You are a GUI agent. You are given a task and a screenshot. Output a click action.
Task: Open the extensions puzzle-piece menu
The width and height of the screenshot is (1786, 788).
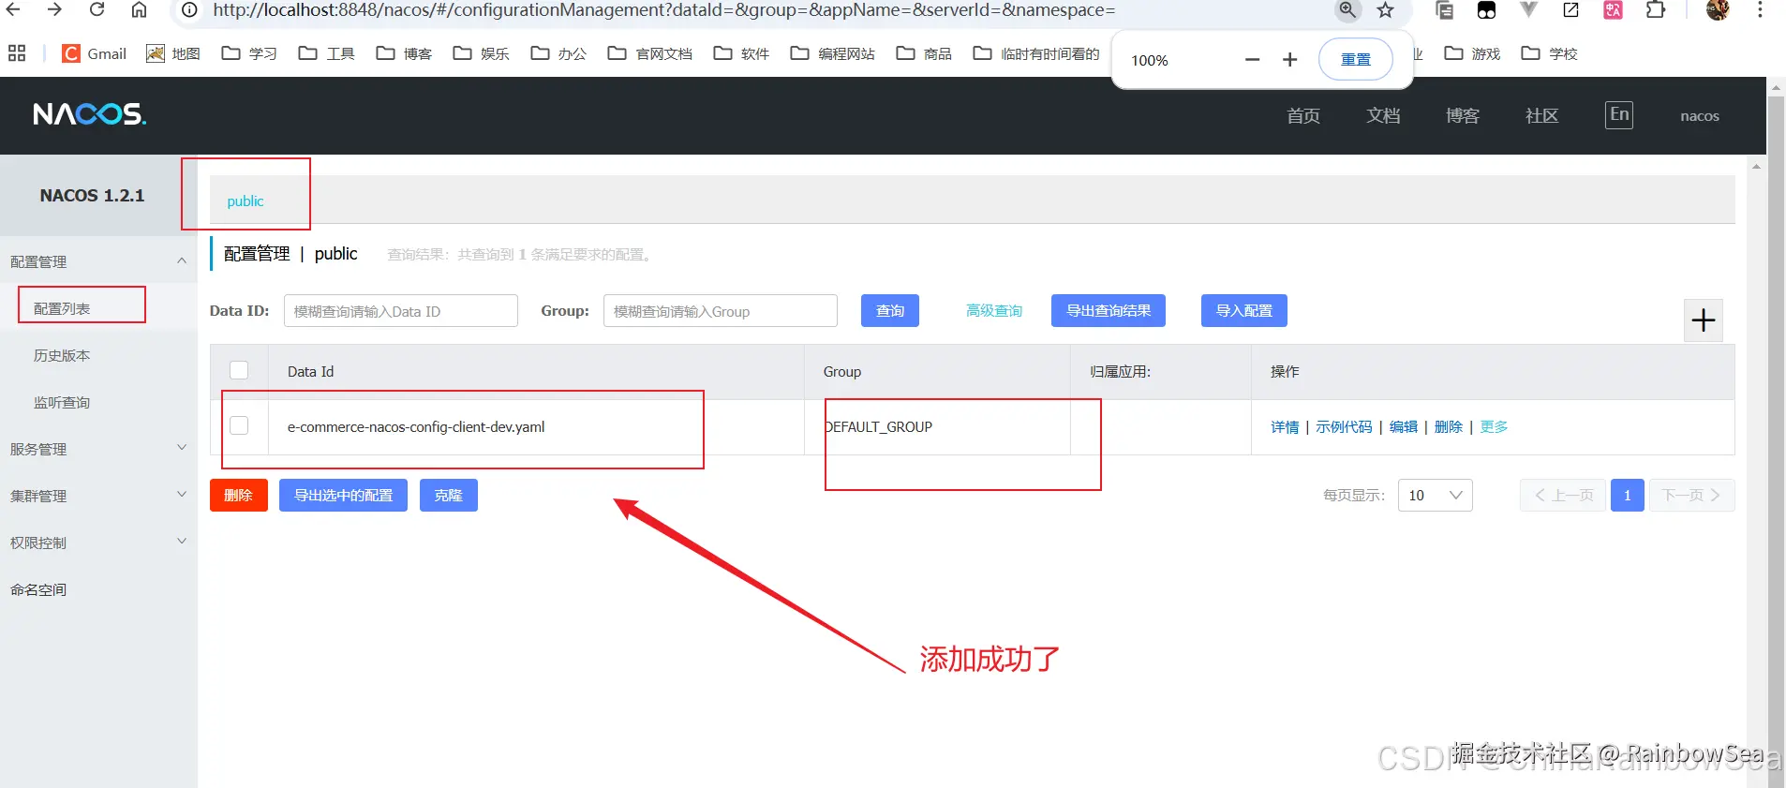pos(1656,10)
